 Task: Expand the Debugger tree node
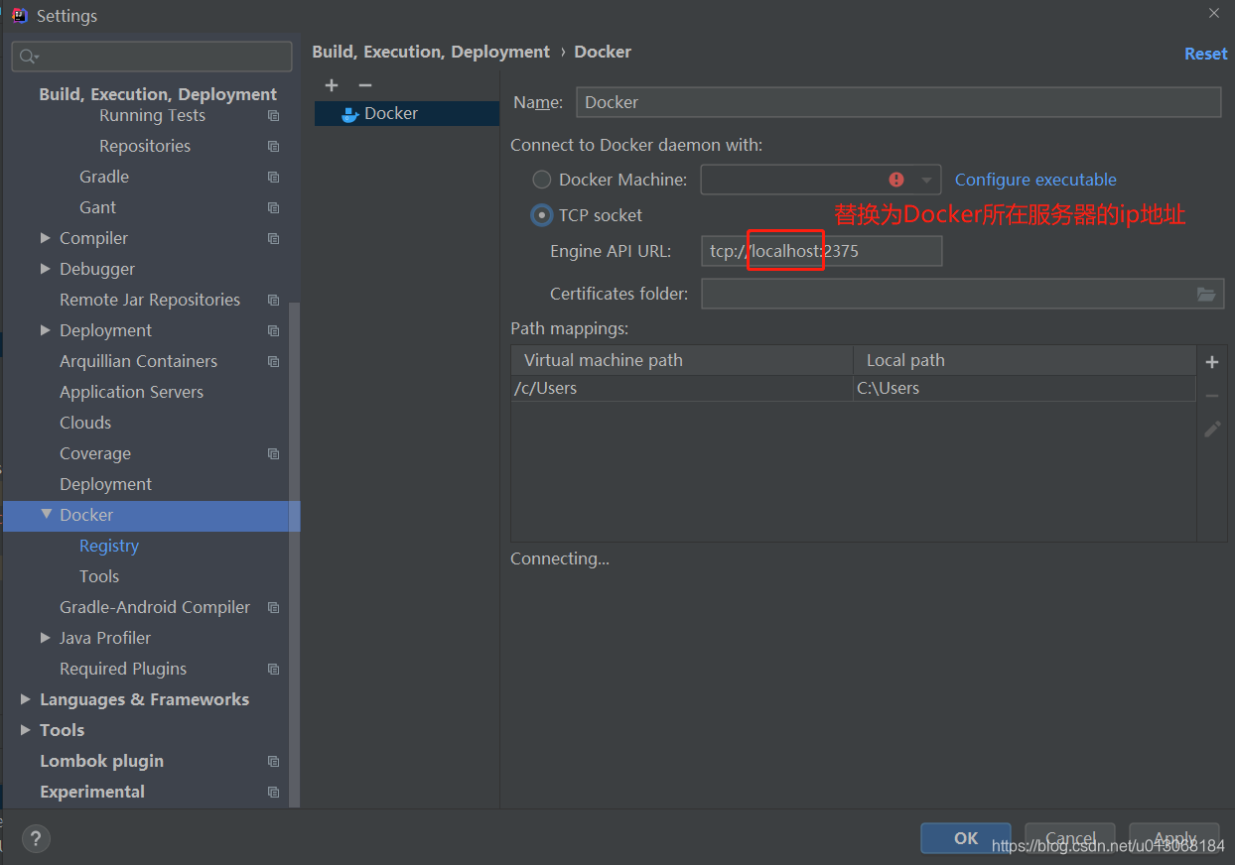tap(45, 269)
